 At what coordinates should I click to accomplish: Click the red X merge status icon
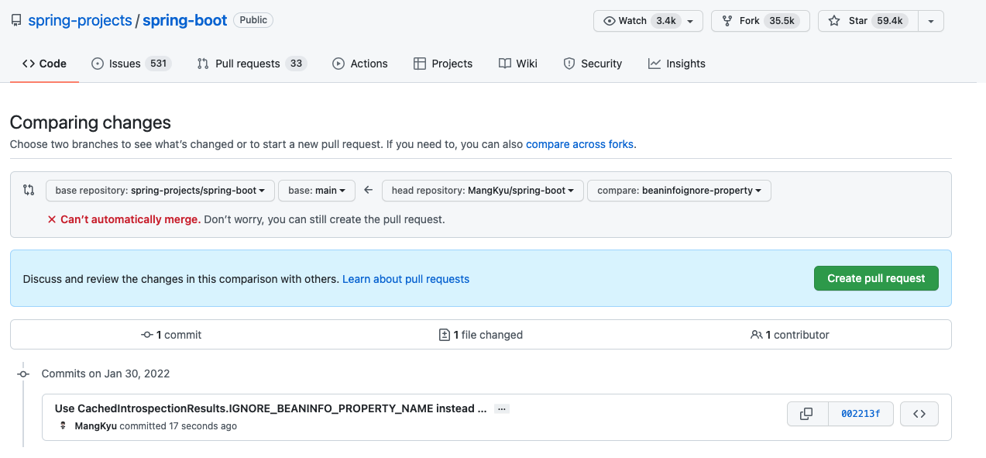pyautogui.click(x=52, y=219)
